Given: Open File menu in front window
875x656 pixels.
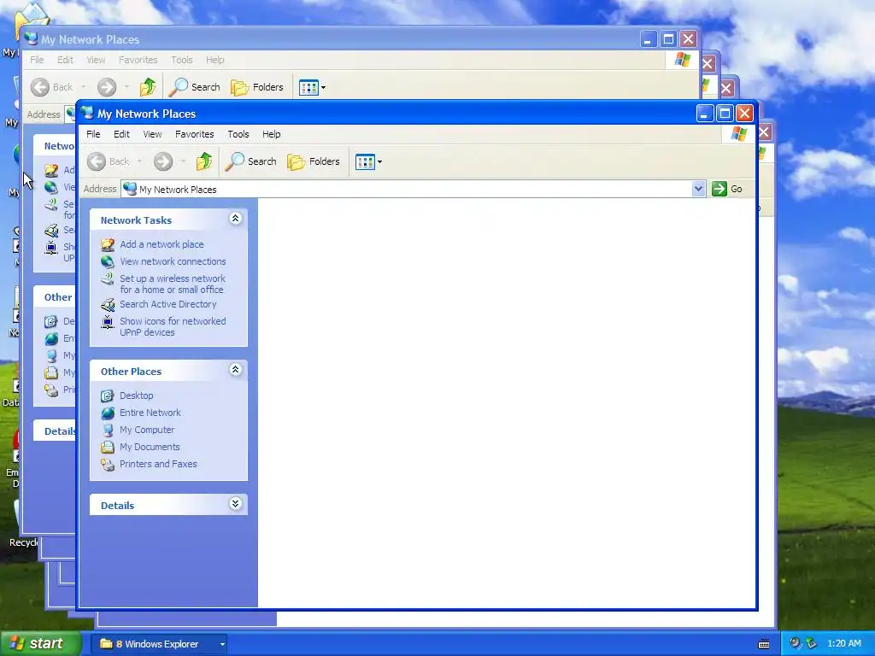Looking at the screenshot, I should click(93, 134).
